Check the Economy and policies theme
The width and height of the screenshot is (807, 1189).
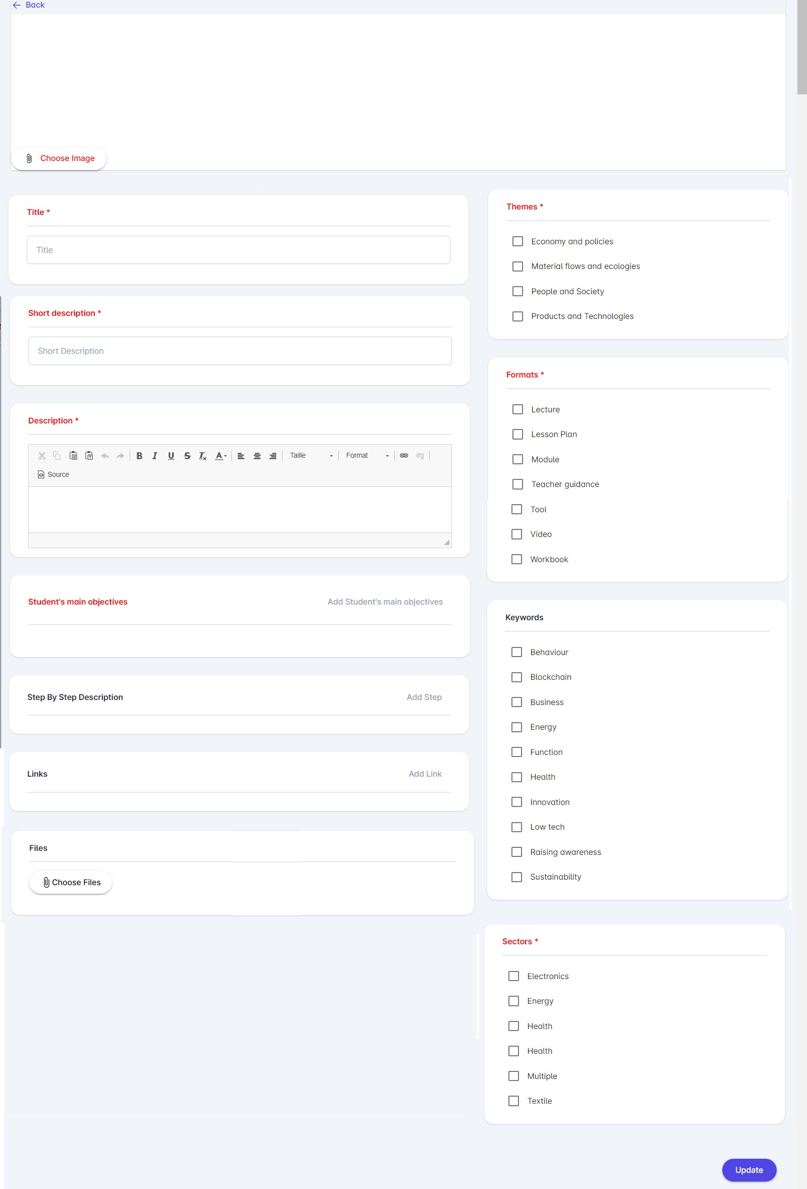517,241
